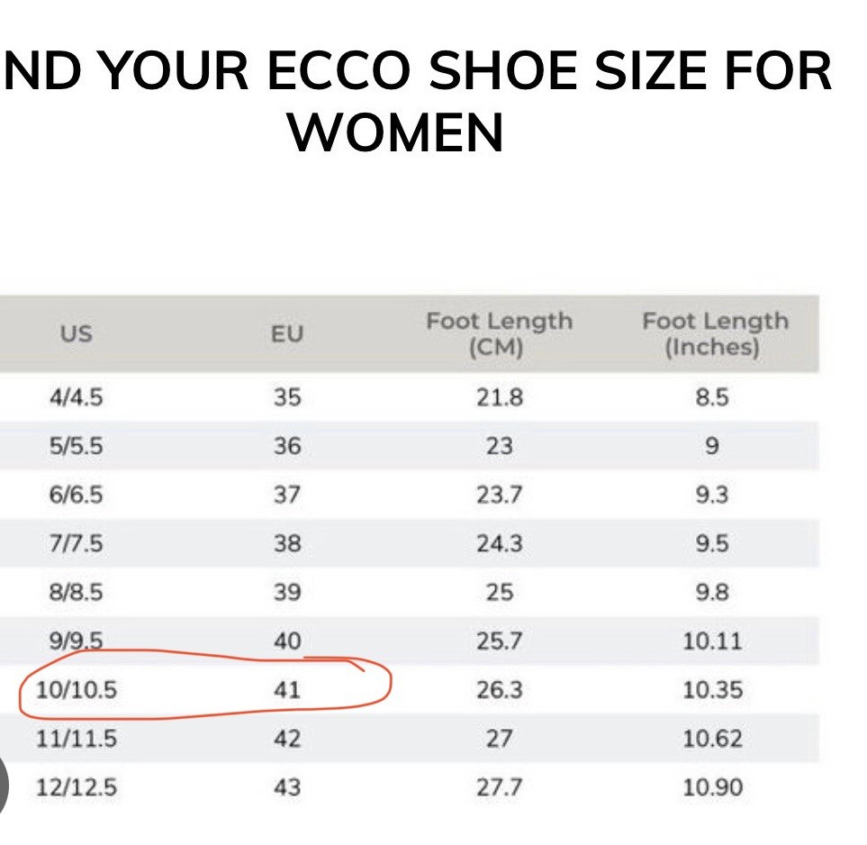The image size is (867, 845).
Task: Click the 8.5 inches value
Action: click(712, 397)
